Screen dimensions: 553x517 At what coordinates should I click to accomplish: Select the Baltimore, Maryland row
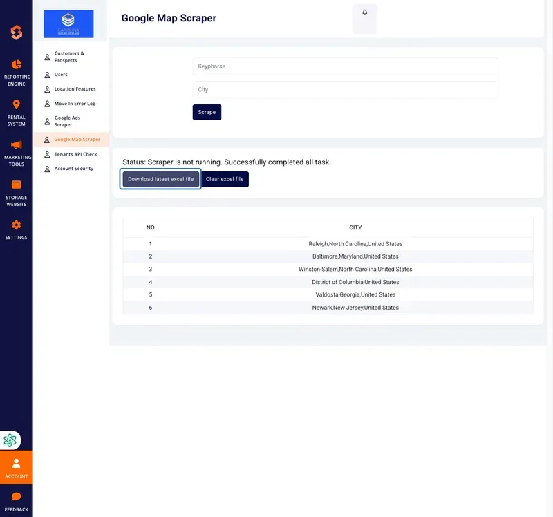pos(328,256)
